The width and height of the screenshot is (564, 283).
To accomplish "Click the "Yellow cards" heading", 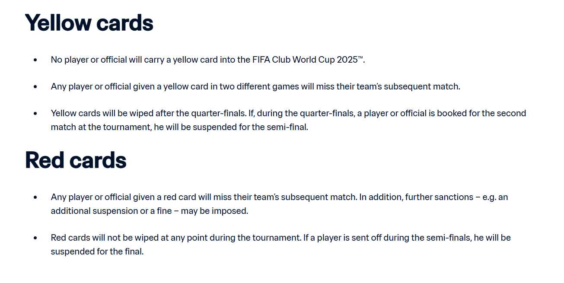I will pos(89,23).
